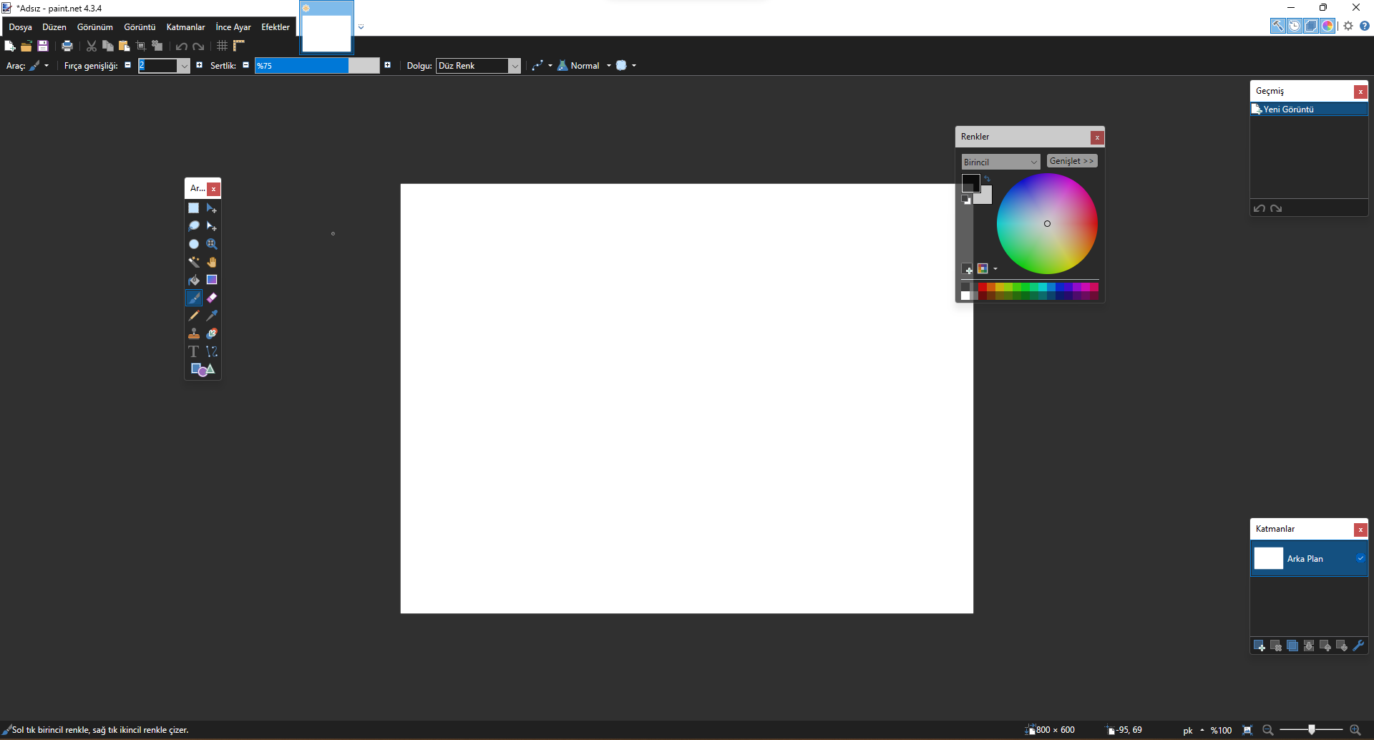Click the Genişlet >> button
The height and width of the screenshot is (740, 1374).
click(x=1072, y=161)
